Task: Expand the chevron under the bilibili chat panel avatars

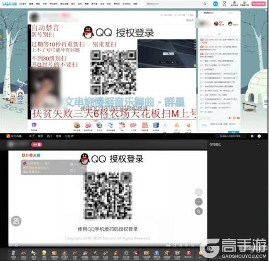Action: click(x=219, y=34)
